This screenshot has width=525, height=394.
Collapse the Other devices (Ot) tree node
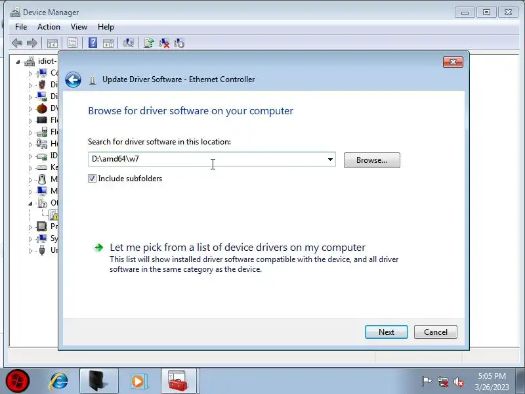click(30, 204)
